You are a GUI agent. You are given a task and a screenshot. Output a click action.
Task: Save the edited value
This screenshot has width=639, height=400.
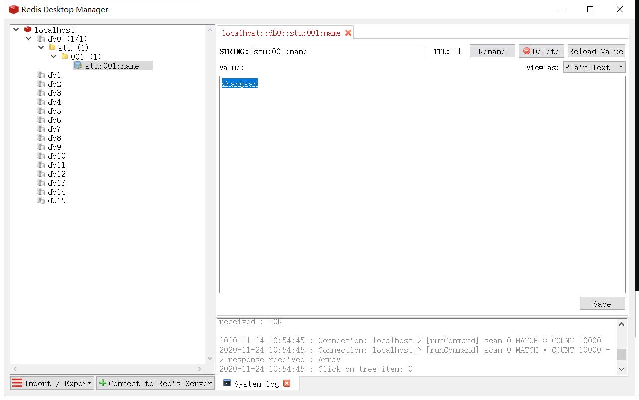point(602,304)
